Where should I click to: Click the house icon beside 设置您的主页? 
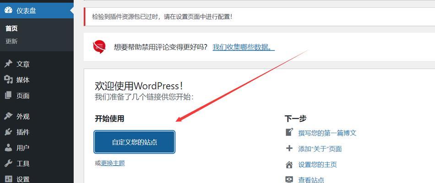point(289,165)
